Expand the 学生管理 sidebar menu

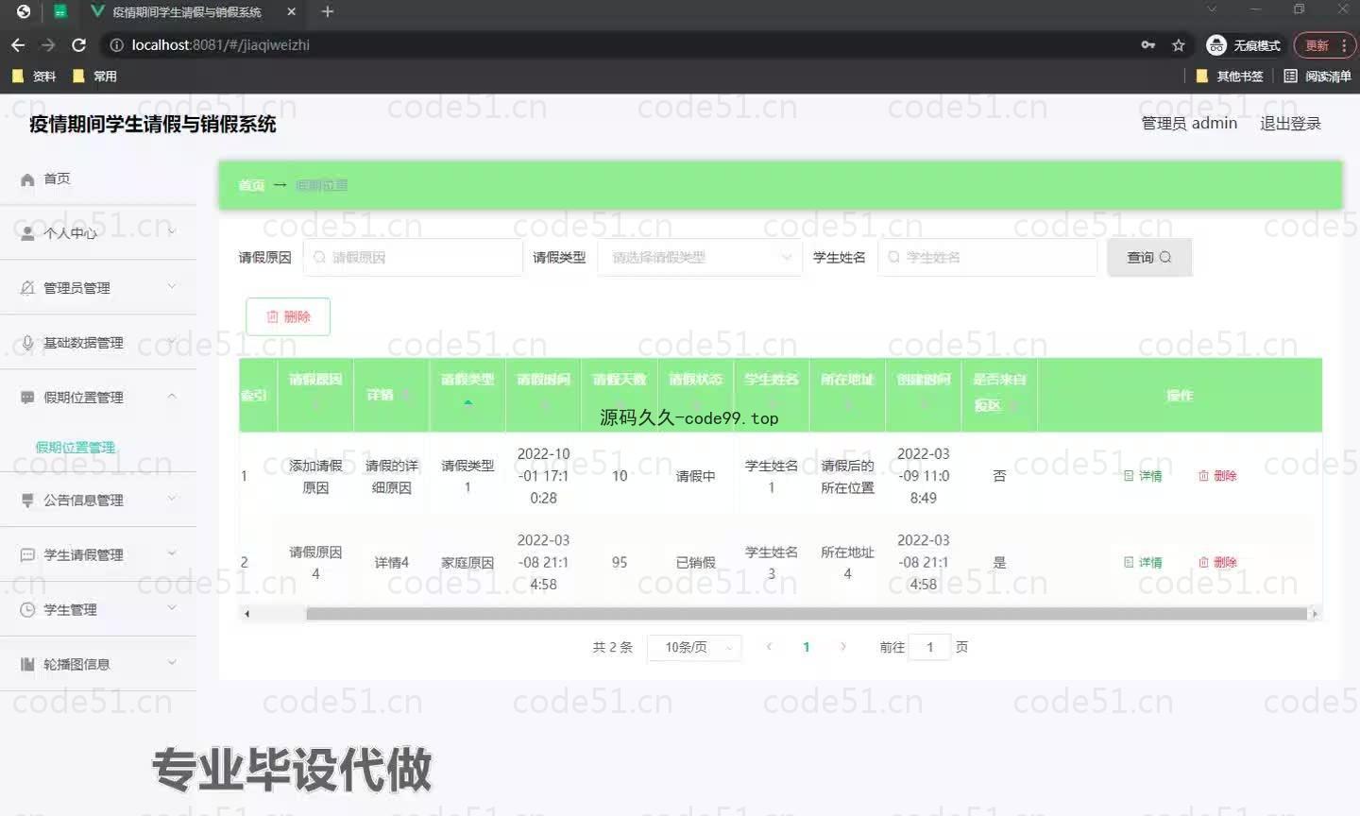pos(98,609)
